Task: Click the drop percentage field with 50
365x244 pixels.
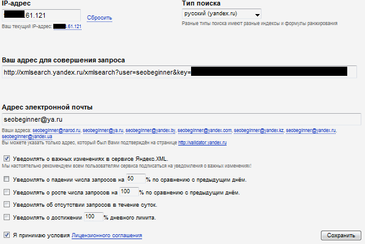Action: (x=136, y=179)
